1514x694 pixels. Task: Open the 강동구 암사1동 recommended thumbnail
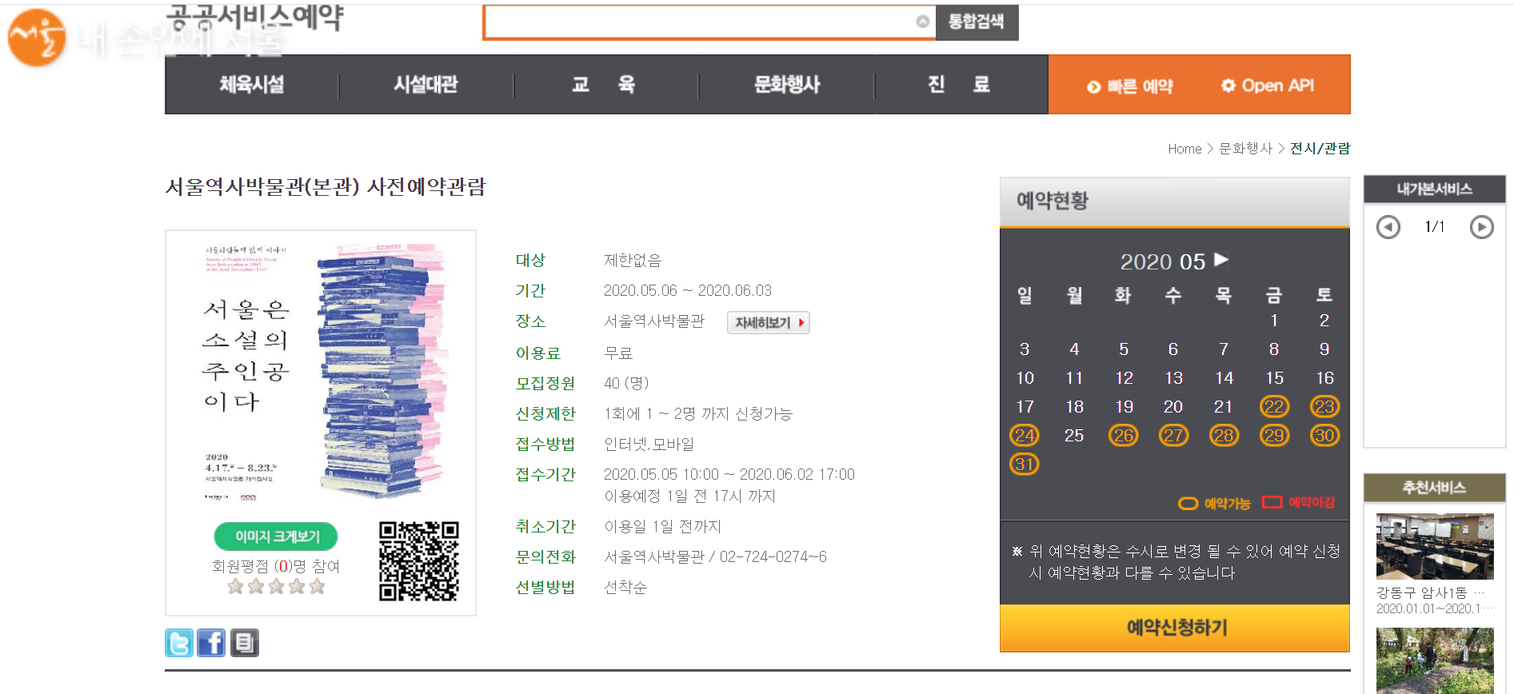(x=1435, y=547)
